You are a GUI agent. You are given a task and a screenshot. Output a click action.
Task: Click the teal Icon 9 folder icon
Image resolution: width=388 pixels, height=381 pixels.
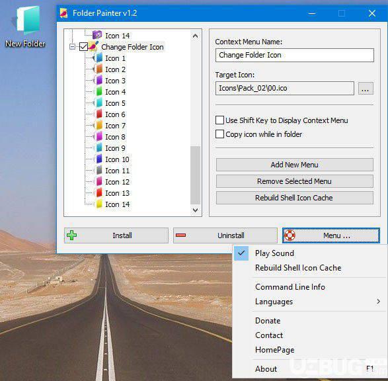tap(98, 148)
